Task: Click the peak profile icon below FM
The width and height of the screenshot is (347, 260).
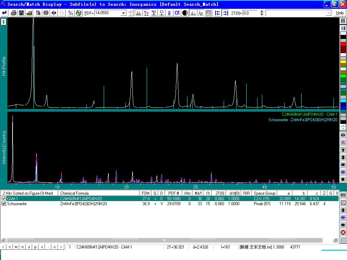Action: click(343, 203)
